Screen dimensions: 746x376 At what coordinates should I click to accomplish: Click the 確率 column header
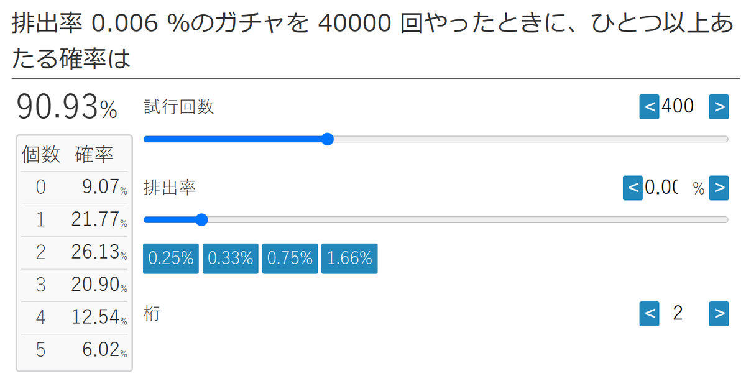point(94,154)
